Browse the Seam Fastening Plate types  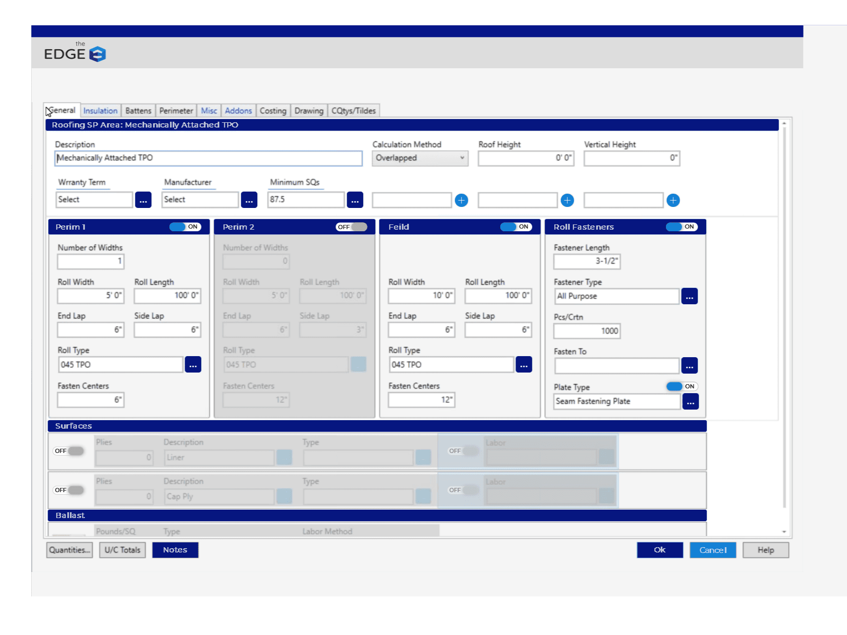(690, 402)
